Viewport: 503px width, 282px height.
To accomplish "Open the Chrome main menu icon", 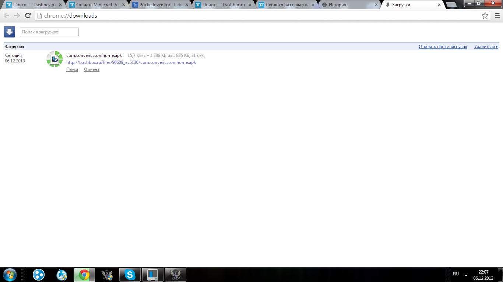I will [x=497, y=16].
